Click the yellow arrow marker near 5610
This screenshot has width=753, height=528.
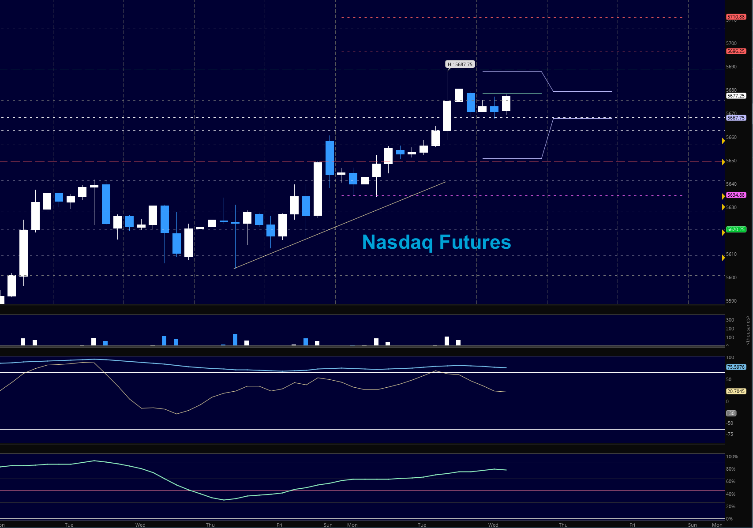pyautogui.click(x=723, y=258)
